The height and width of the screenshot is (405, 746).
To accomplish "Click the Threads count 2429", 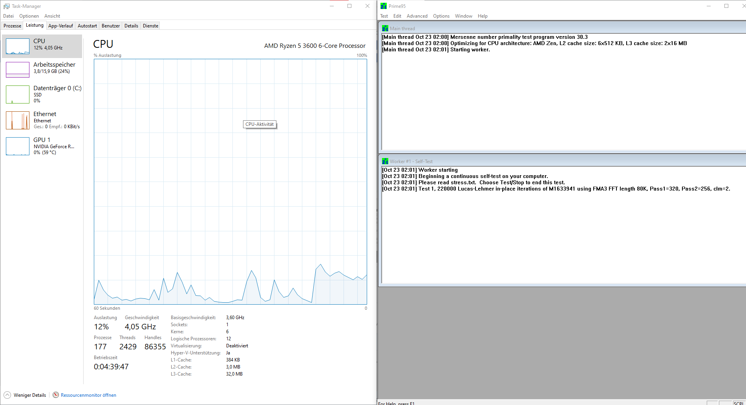I will click(128, 347).
